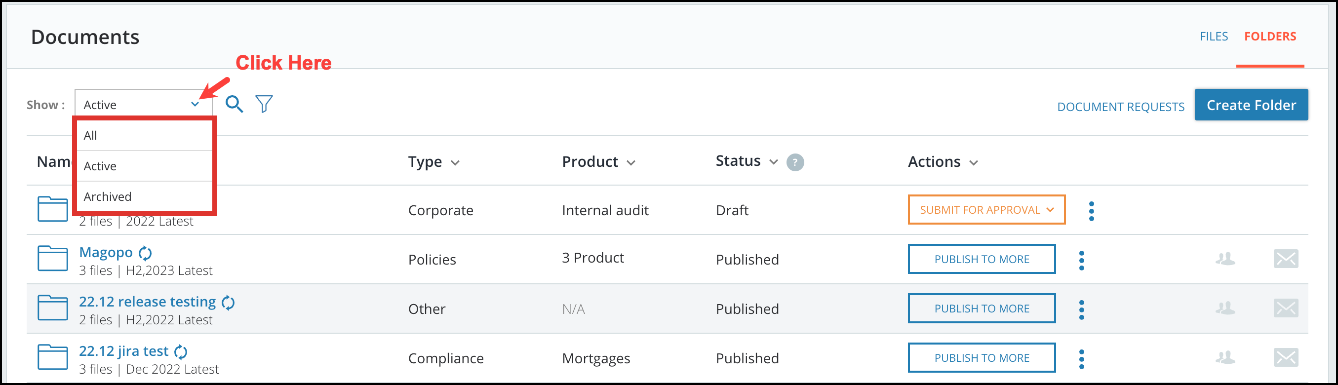Switch to the Files tab
The width and height of the screenshot is (1338, 385).
coord(1214,37)
